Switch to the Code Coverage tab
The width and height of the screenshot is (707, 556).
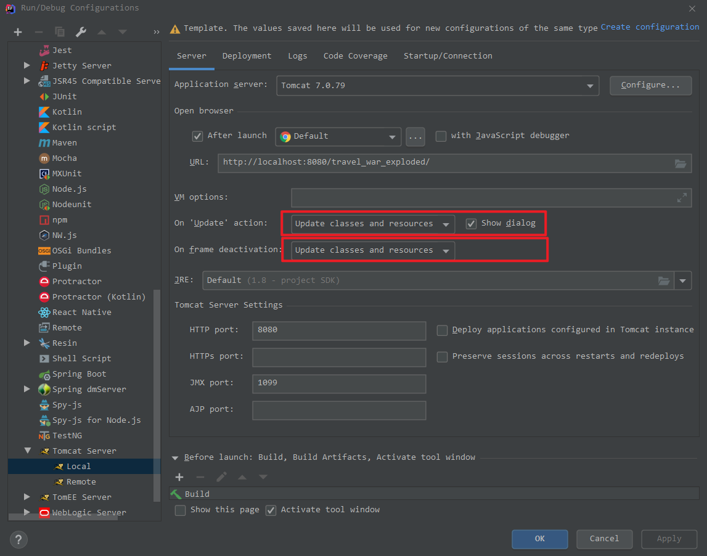[x=355, y=56]
